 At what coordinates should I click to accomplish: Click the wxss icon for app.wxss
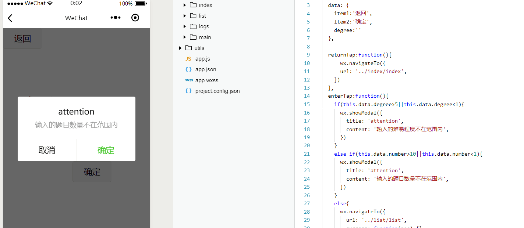pyautogui.click(x=189, y=80)
